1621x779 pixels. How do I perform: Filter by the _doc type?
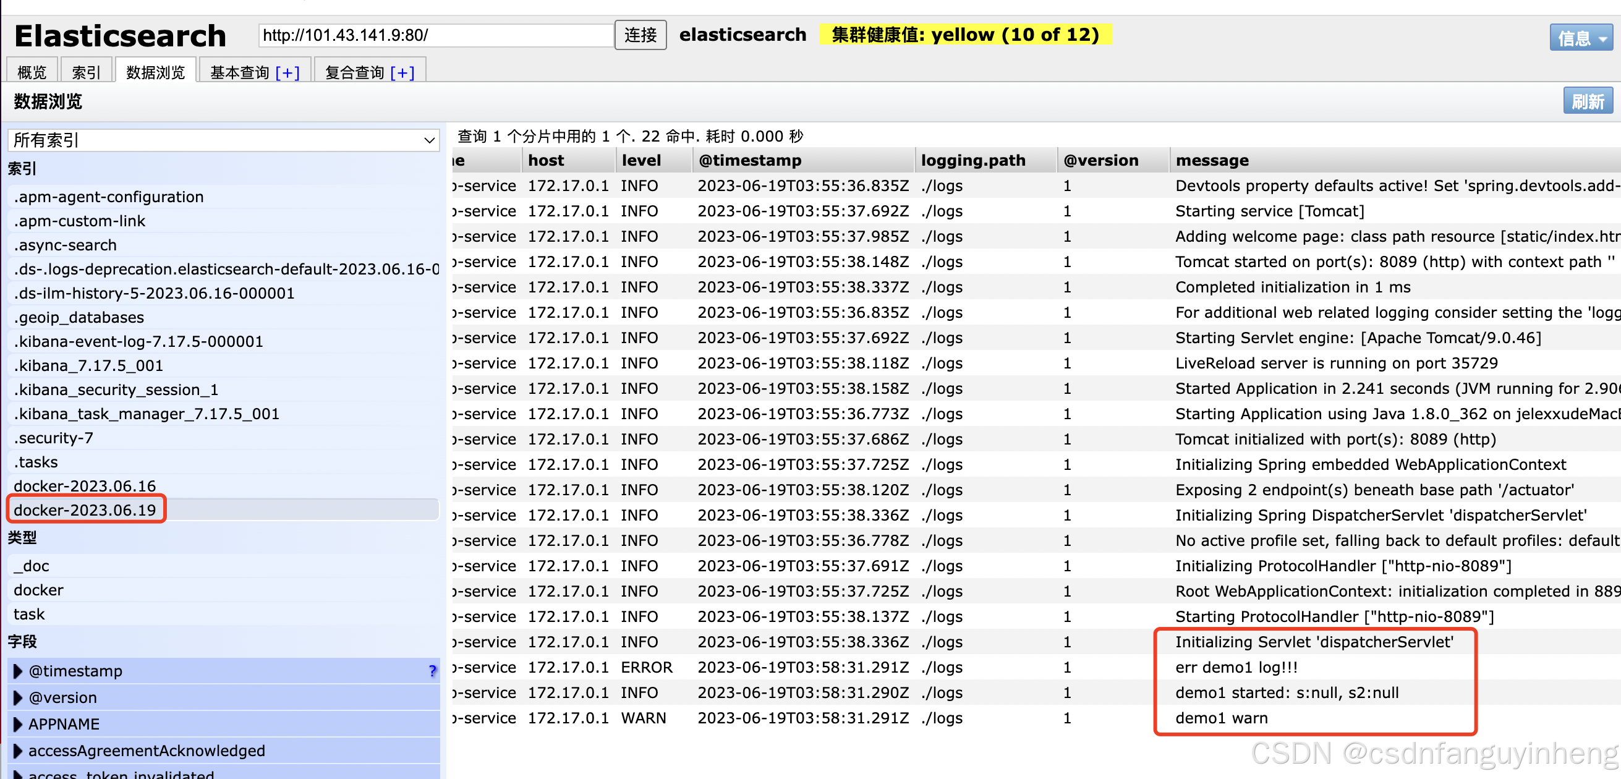32,566
